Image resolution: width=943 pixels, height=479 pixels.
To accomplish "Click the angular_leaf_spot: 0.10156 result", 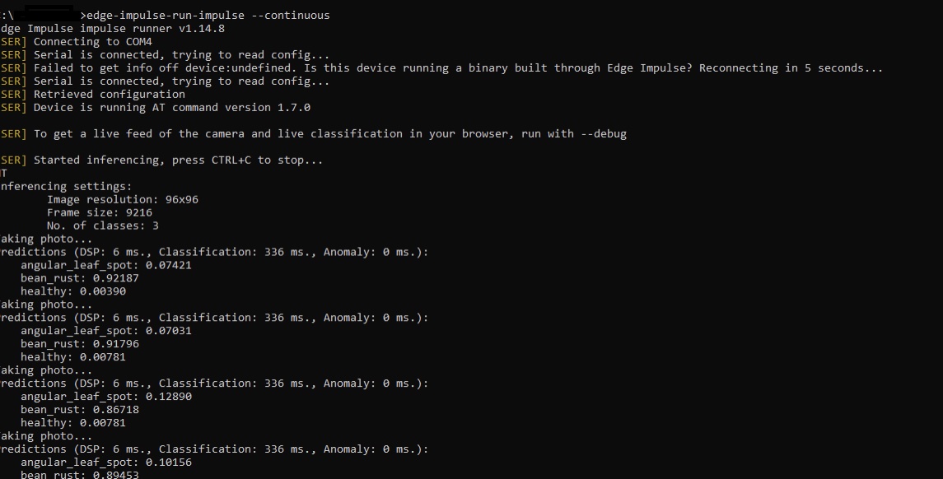I will pos(106,463).
